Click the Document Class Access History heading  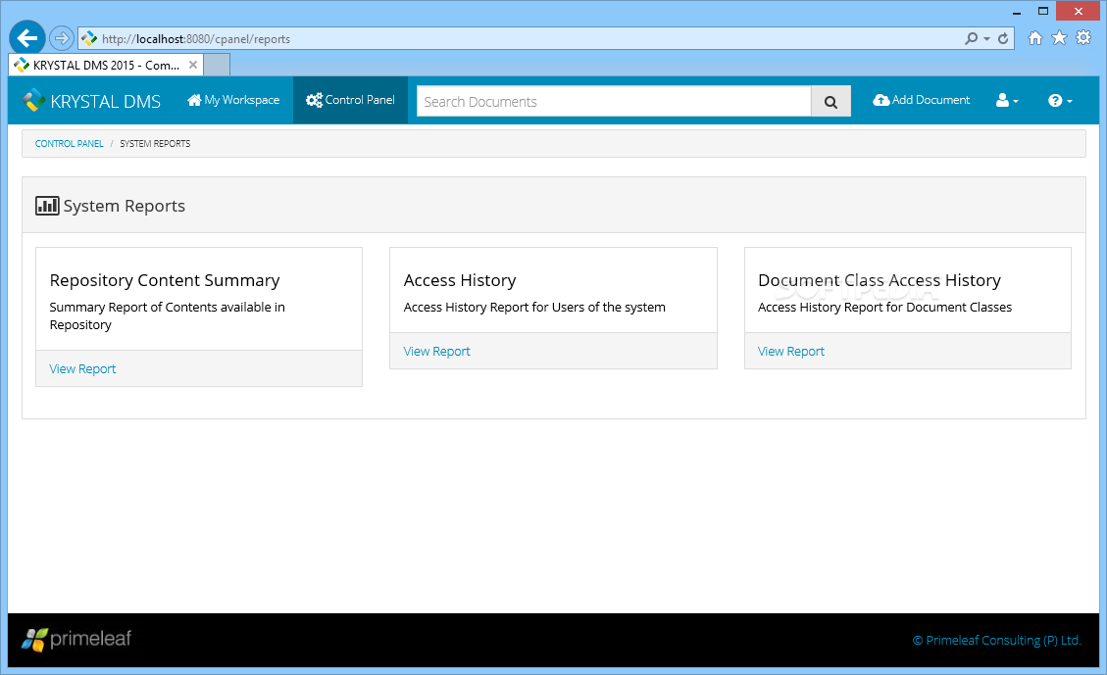point(879,280)
